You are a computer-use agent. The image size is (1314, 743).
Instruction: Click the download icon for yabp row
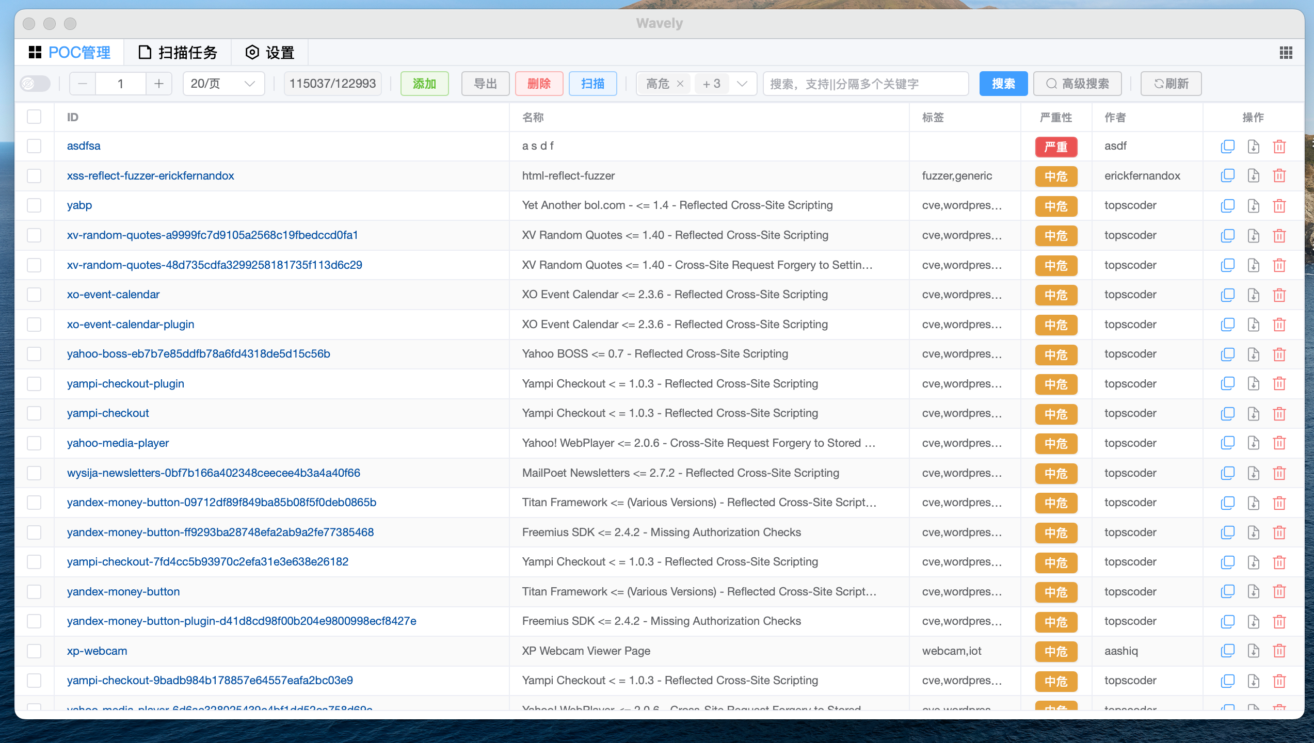1253,206
